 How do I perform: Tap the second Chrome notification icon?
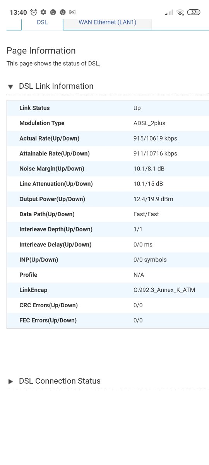(62, 12)
